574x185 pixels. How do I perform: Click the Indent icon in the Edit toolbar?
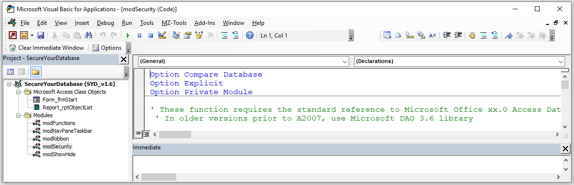click(x=447, y=36)
